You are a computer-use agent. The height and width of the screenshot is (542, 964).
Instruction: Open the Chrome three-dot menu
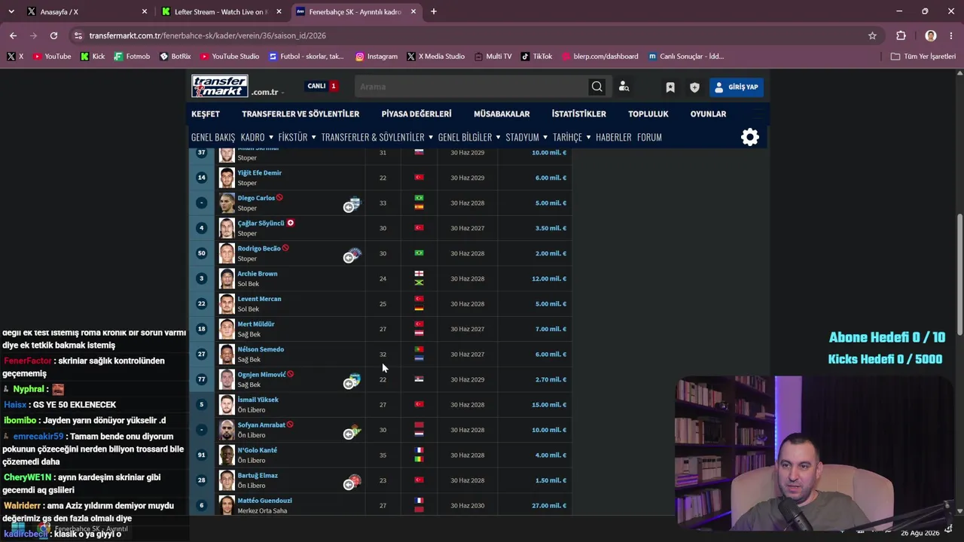tap(952, 35)
